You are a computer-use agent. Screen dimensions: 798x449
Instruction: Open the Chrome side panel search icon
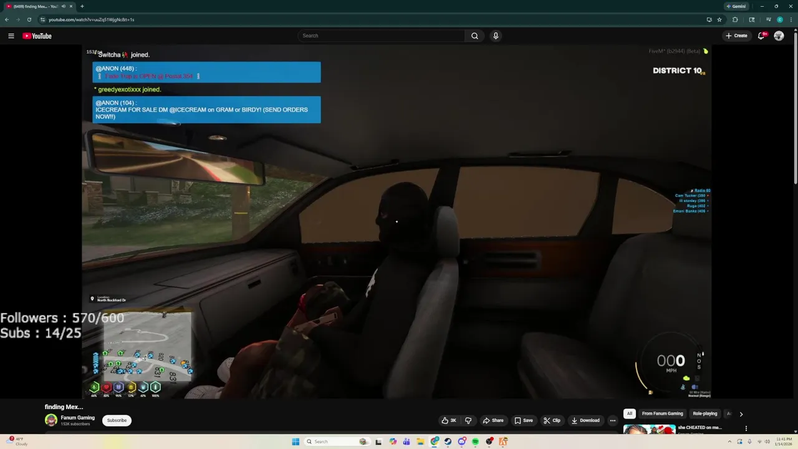coord(752,19)
